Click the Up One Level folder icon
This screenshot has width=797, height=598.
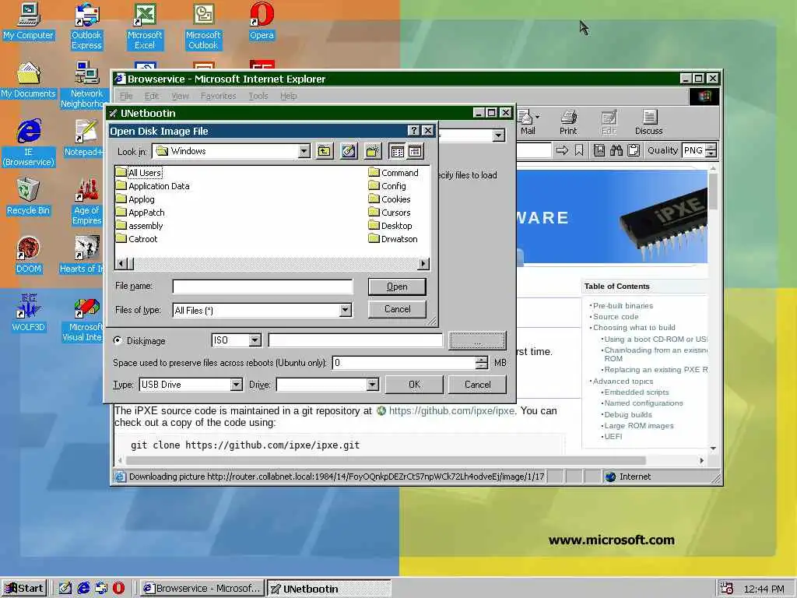(x=325, y=151)
